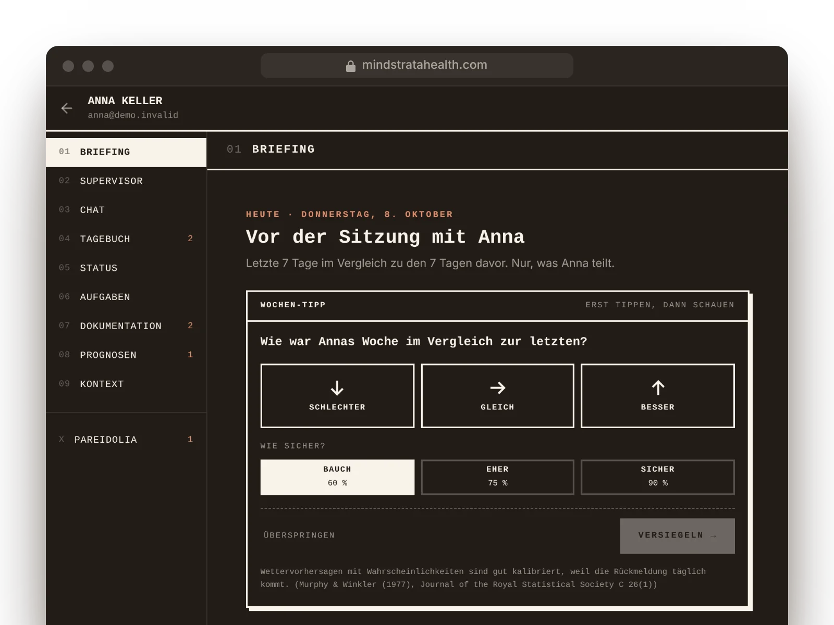The width and height of the screenshot is (834, 625).
Task: Choose the down-arrow Schlechter option
Action: (x=337, y=396)
